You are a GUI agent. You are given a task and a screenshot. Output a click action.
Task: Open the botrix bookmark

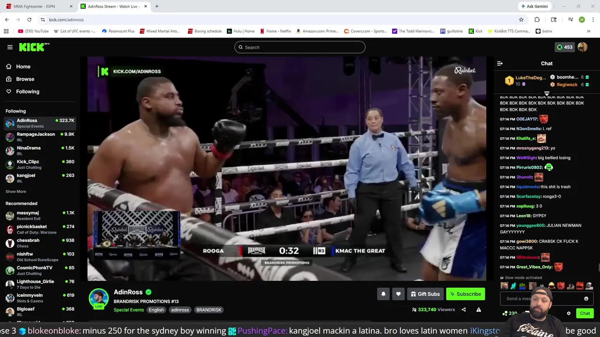click(544, 31)
